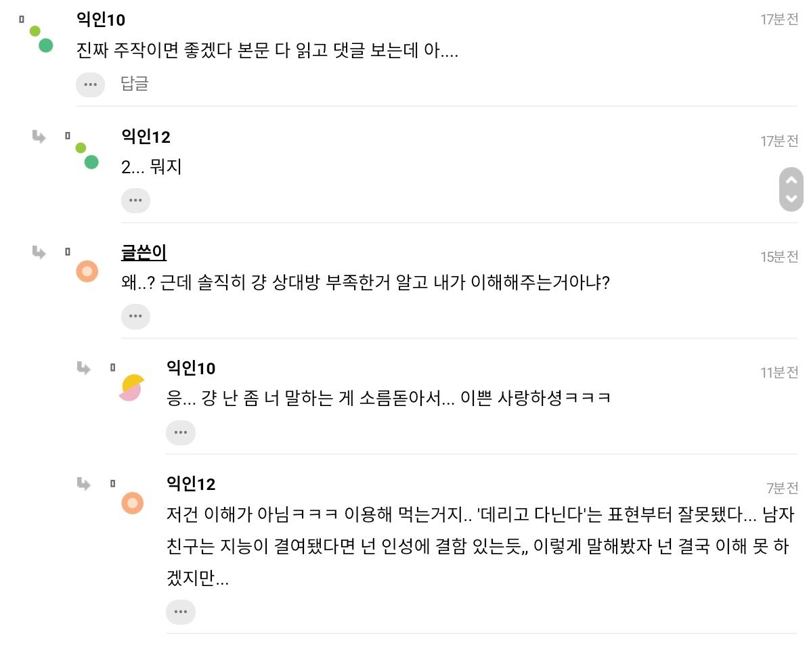The image size is (809, 649).
Task: Click the yellow-pink avatar of 익인10's reply
Action: [x=131, y=387]
